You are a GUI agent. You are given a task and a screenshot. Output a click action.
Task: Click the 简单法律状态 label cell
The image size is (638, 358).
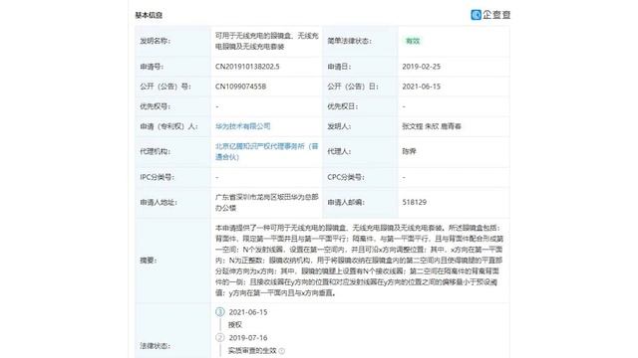360,41
